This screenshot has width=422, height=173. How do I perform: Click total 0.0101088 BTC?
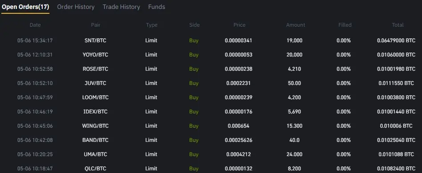click(396, 154)
